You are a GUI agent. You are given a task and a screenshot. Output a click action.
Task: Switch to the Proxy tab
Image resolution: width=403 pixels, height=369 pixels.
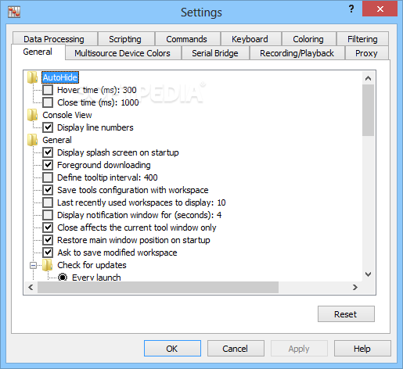point(366,53)
